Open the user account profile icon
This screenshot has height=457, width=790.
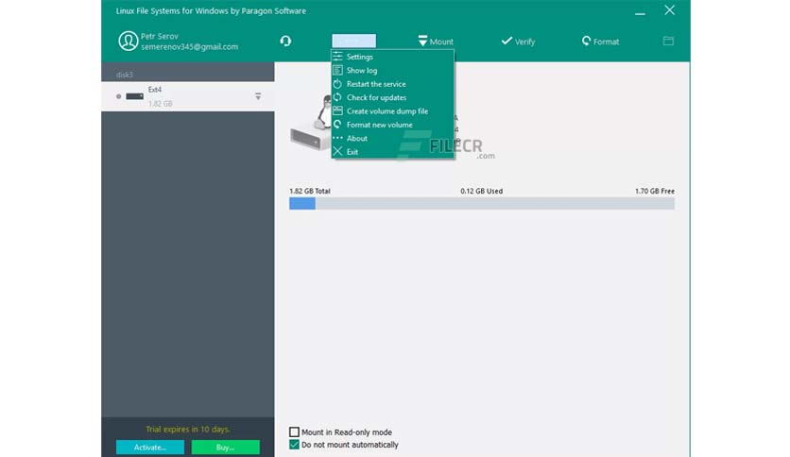pos(128,42)
